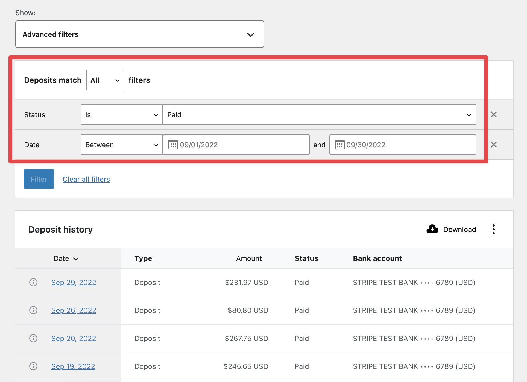Sort by the Date column header
Viewport: 527px width, 382px height.
click(66, 258)
